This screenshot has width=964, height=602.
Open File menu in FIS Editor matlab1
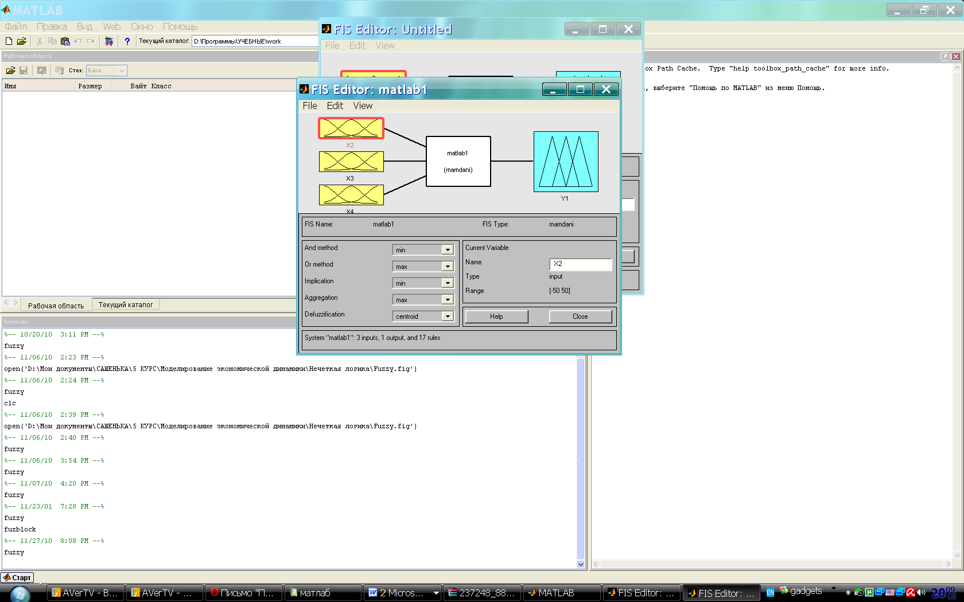click(x=310, y=105)
